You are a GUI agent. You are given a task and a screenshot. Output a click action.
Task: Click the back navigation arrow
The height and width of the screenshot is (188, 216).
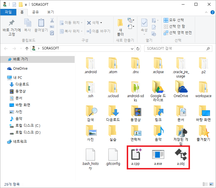[x=6, y=49]
